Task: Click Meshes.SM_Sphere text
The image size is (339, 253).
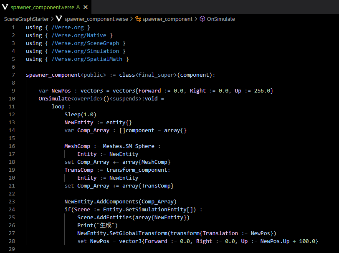Action: [129, 146]
